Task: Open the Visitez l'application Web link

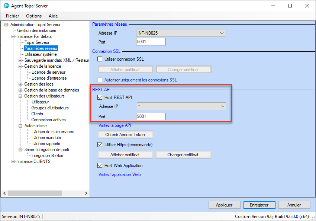Action: point(119,174)
